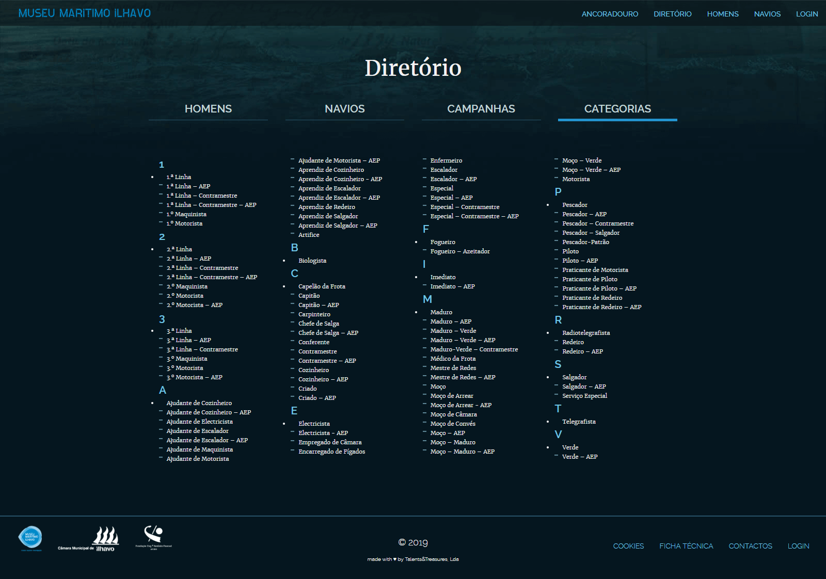Select the Médico da Frota entry
Viewport: 826px width, 579px height.
click(x=453, y=358)
